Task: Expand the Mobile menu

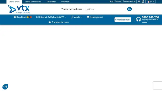Action: click(76, 17)
